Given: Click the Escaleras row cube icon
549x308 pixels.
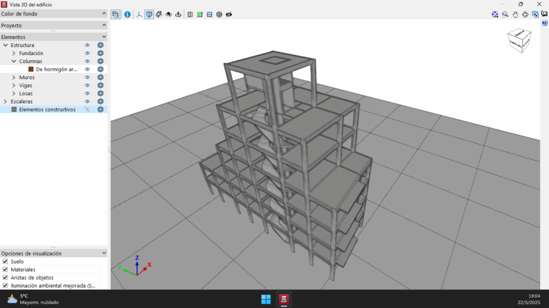Looking at the screenshot, I should [x=100, y=101].
